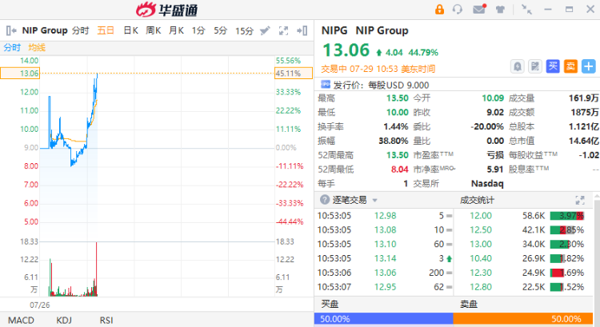Click the blue 买盘 50% ratio bar

[384, 318]
